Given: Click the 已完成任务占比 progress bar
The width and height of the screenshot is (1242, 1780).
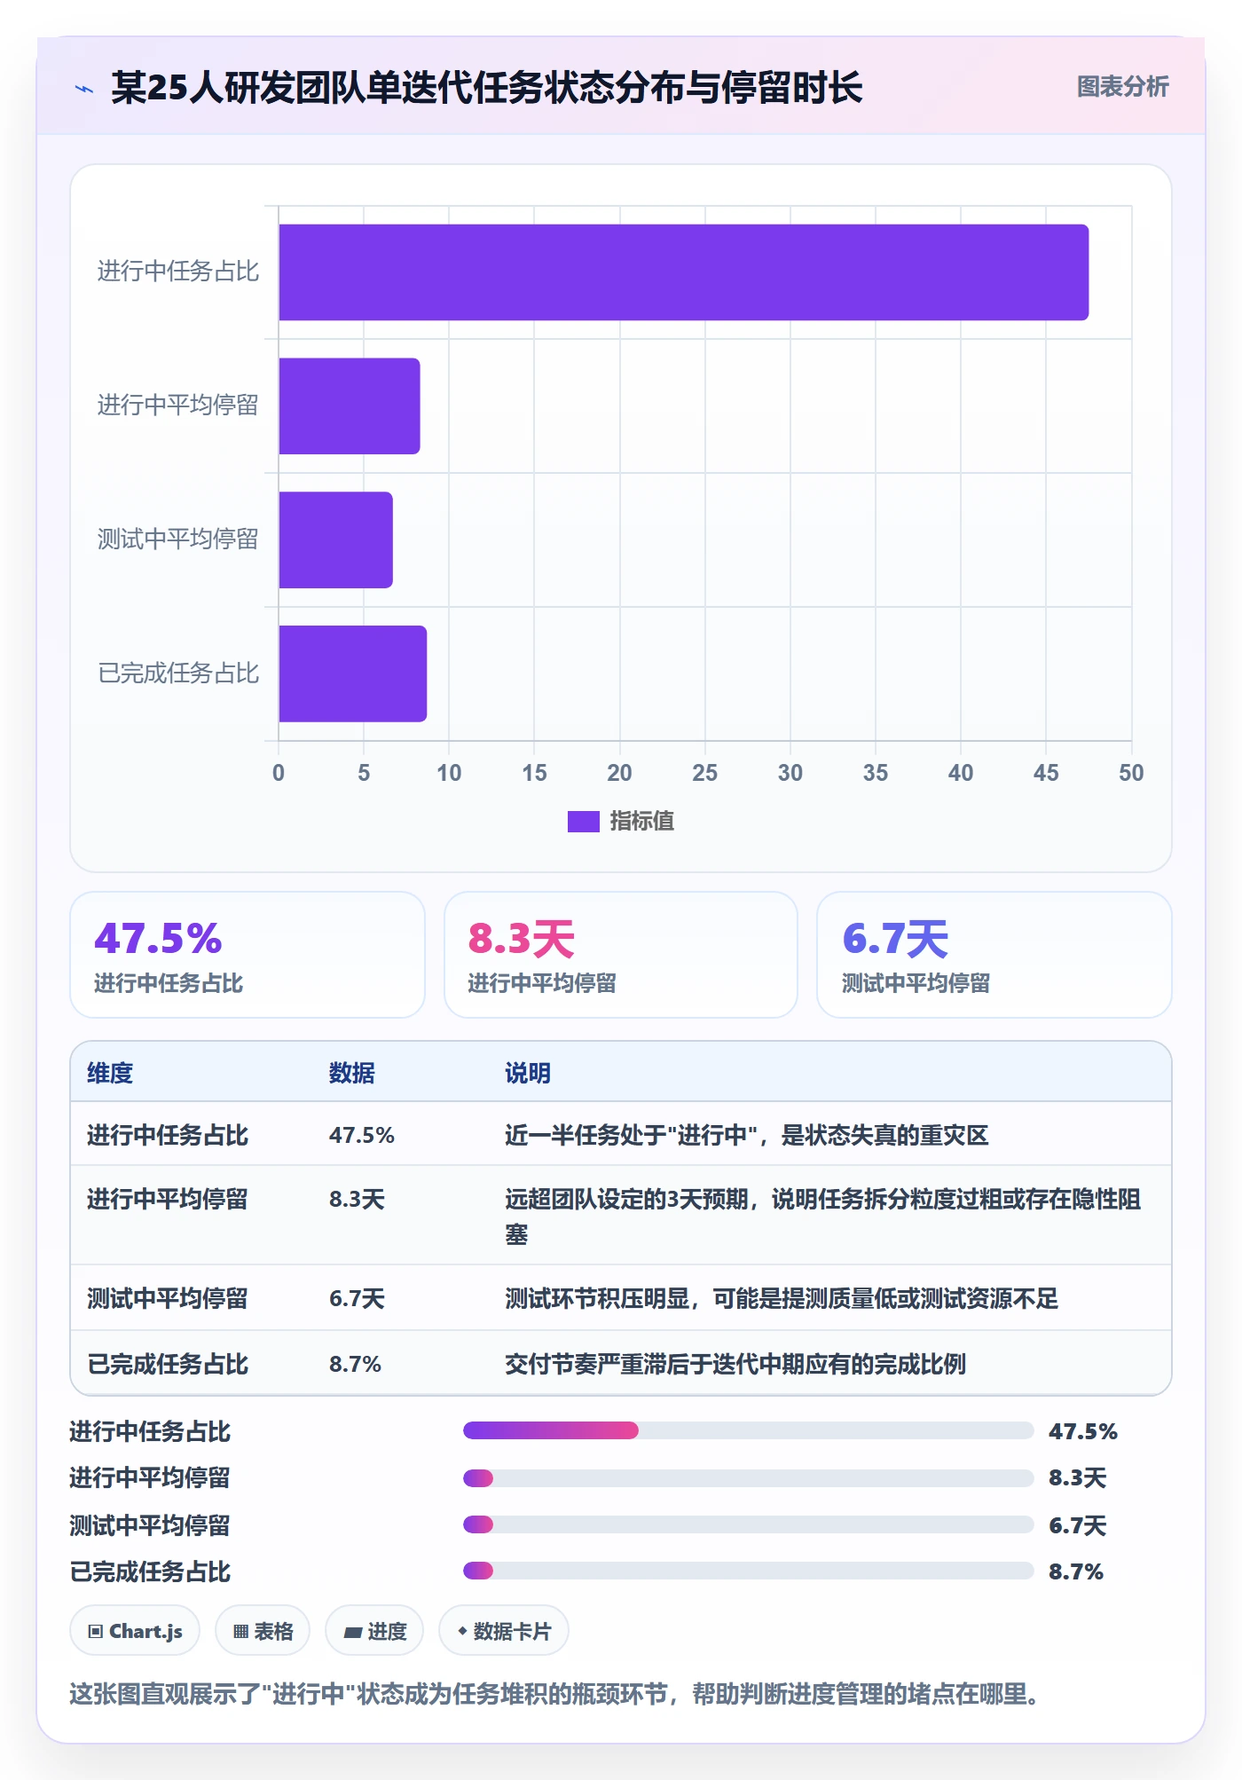Looking at the screenshot, I should [x=749, y=1571].
